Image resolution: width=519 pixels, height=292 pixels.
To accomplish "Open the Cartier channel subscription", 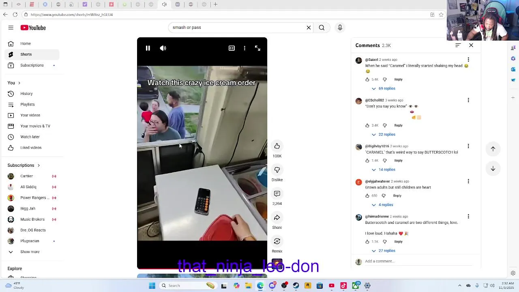I will tap(32, 176).
